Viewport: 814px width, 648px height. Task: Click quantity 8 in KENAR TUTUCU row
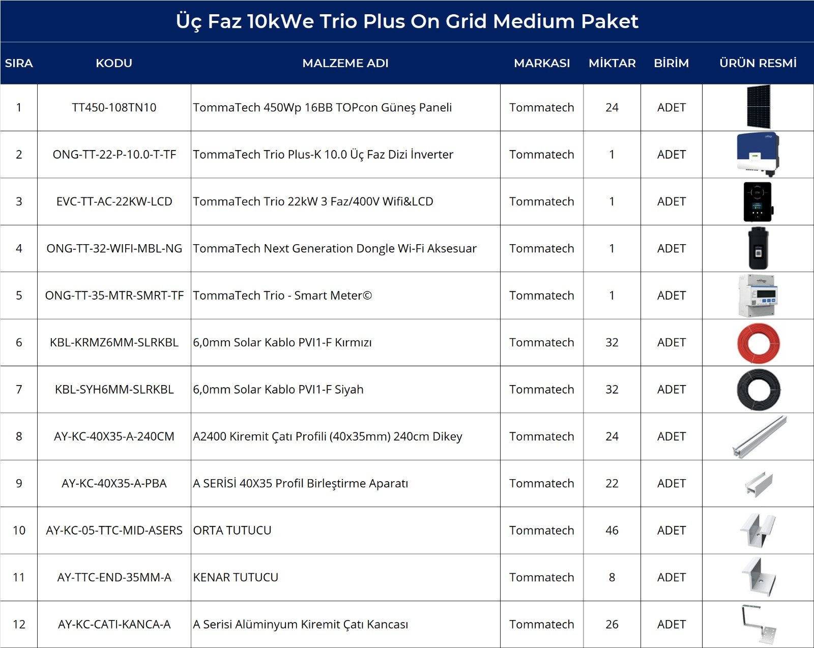click(x=612, y=577)
